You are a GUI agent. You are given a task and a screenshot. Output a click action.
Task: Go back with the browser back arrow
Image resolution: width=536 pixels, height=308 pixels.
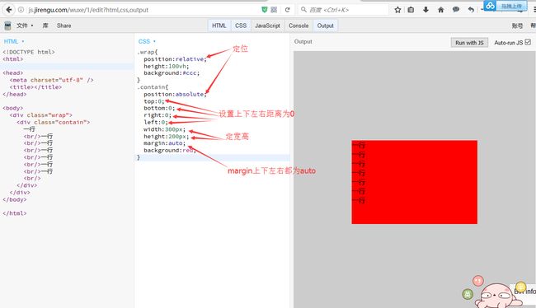[x=9, y=10]
